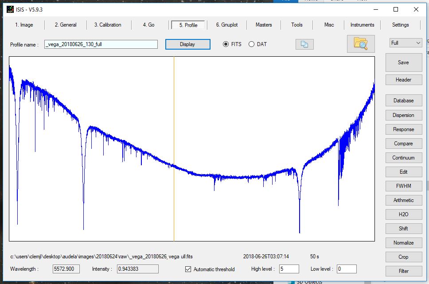Click the H2O correction button
Screen dimensions: 429x284
403,214
